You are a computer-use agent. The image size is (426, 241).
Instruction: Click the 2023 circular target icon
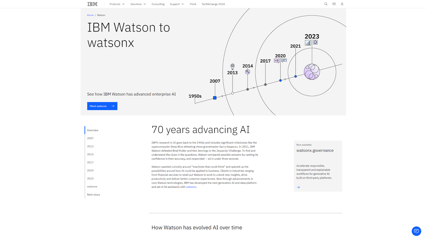315,42
